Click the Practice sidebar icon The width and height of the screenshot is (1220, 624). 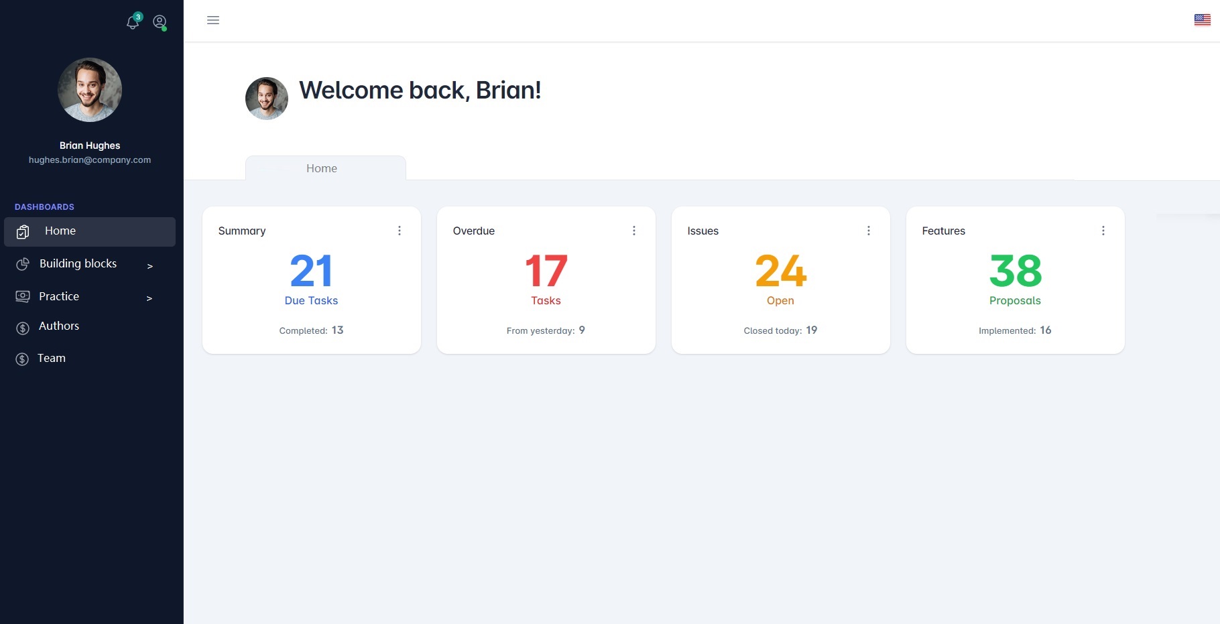[x=23, y=296]
